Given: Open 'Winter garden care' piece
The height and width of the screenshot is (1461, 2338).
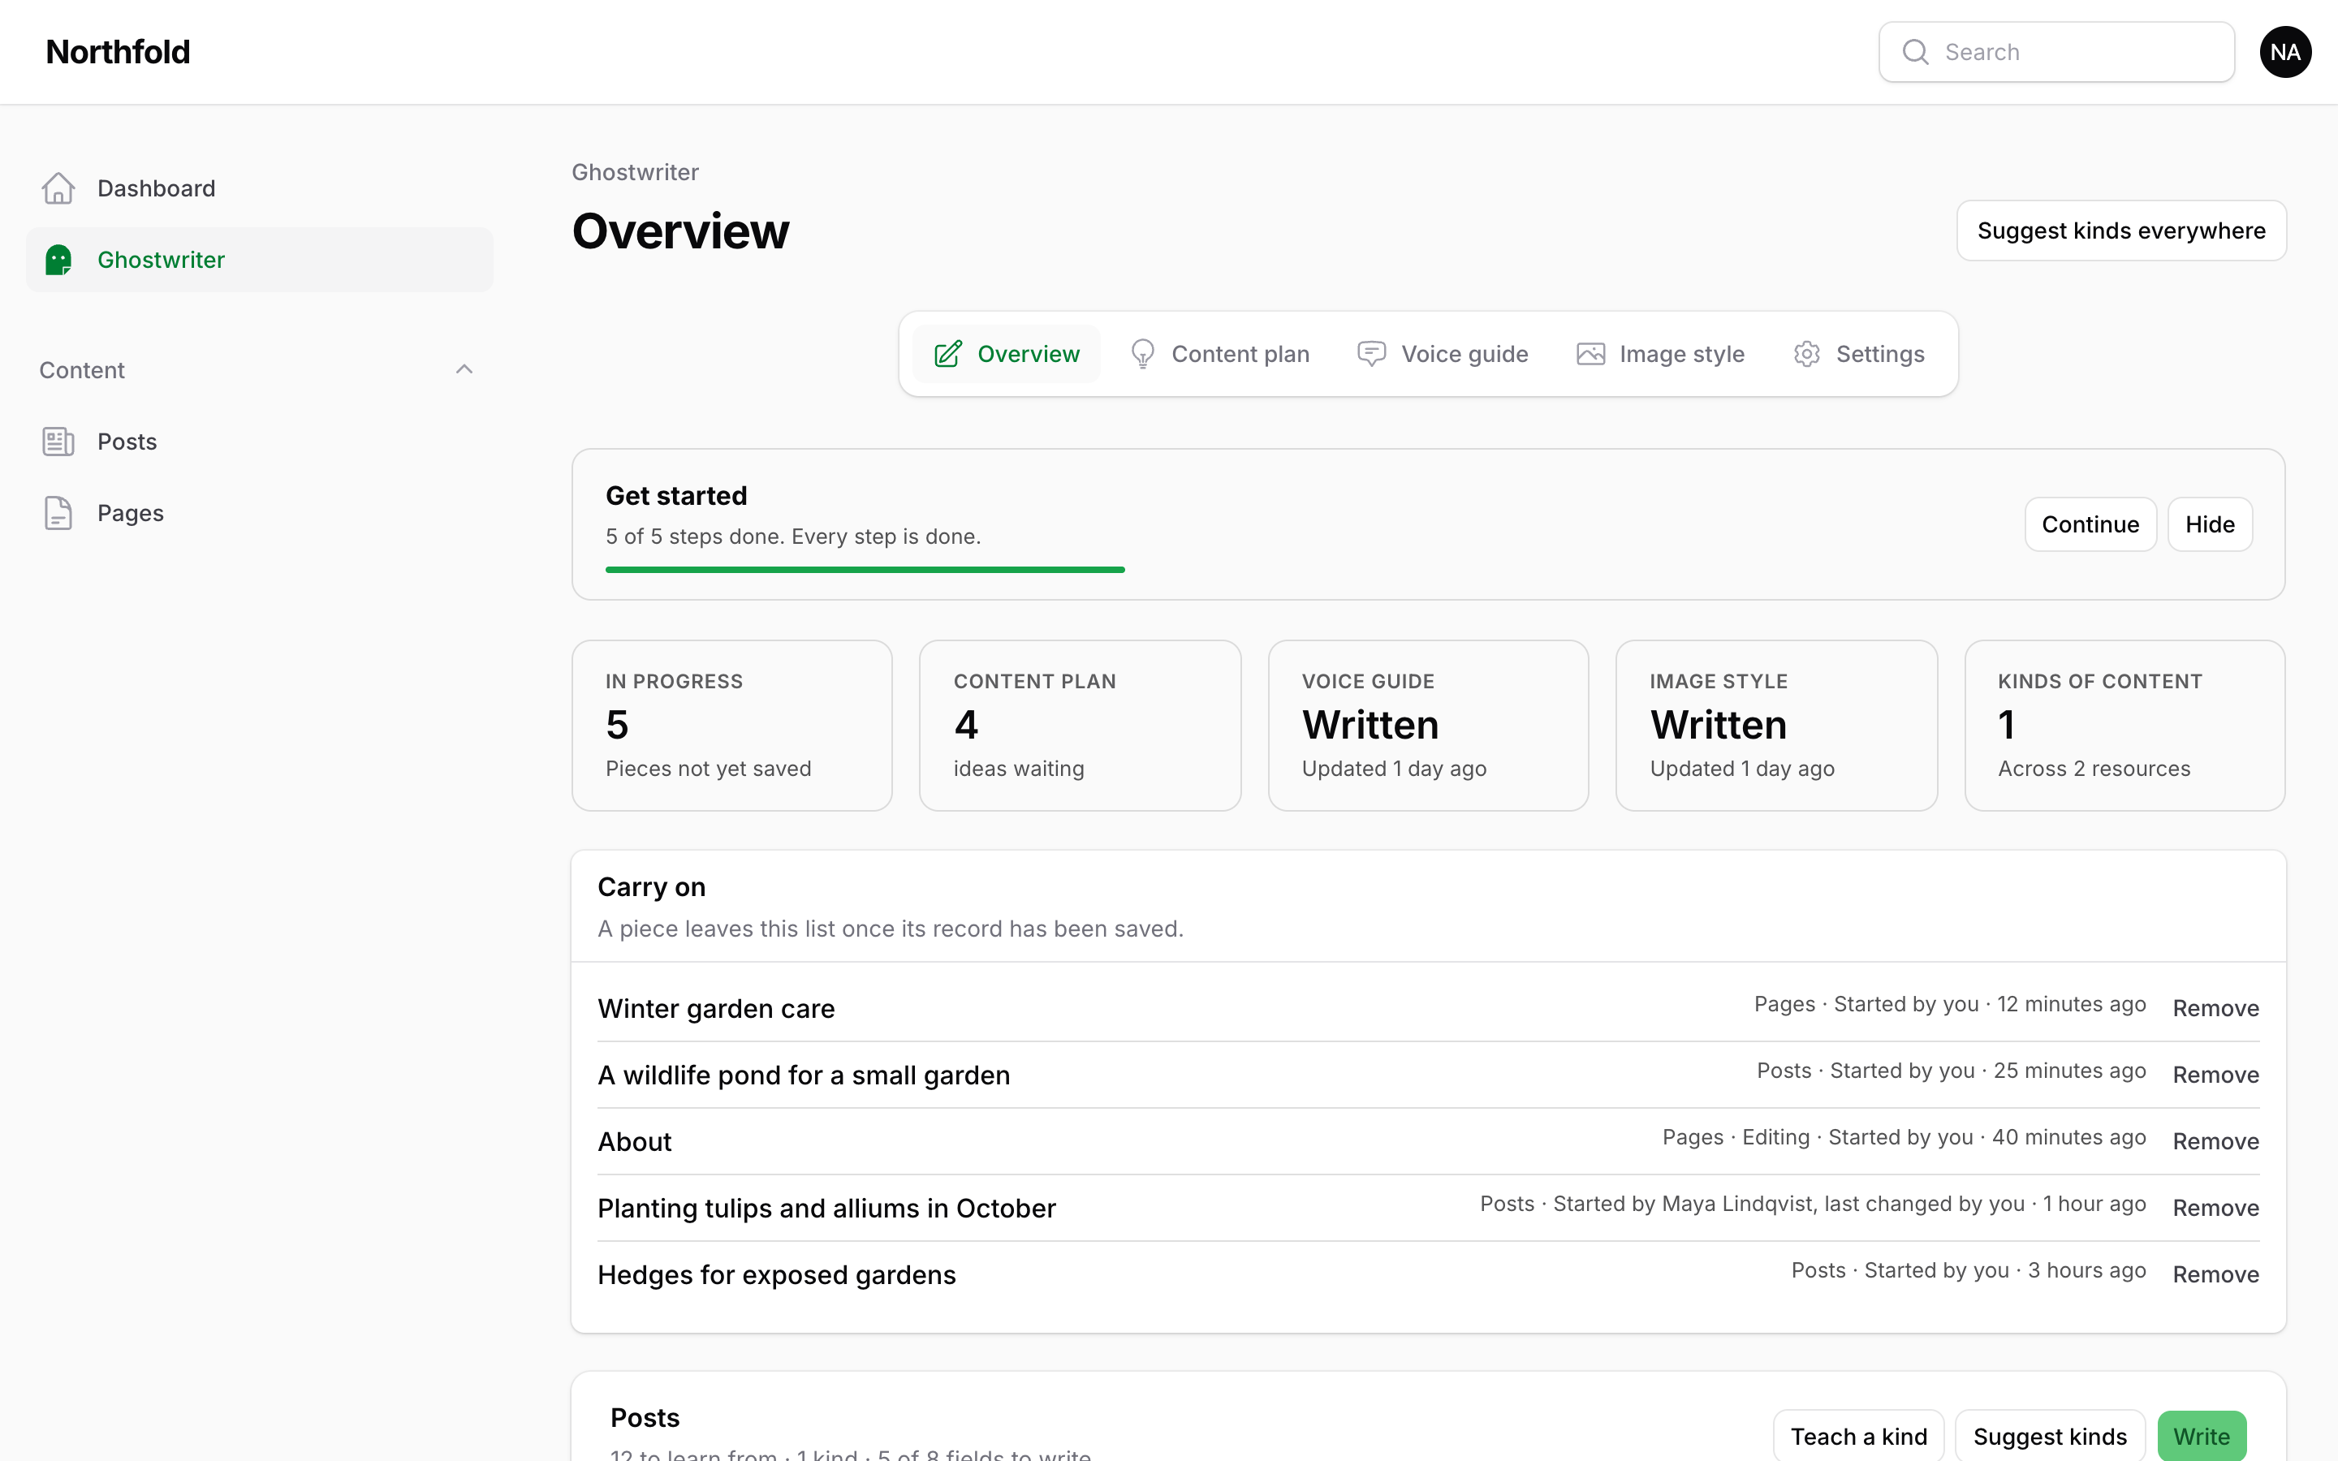Looking at the screenshot, I should [716, 1009].
